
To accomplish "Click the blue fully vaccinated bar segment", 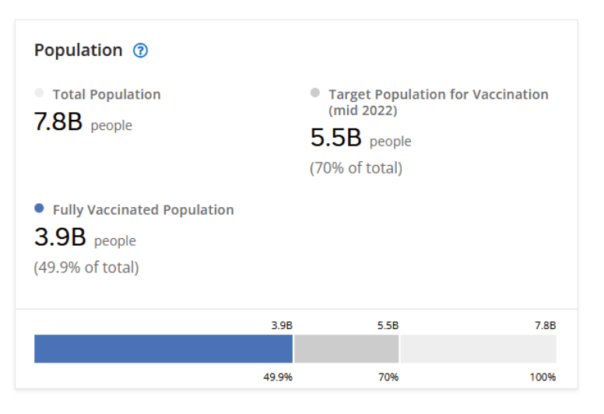I will [163, 349].
